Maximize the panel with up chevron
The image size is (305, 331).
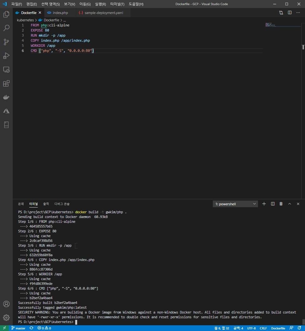click(290, 204)
